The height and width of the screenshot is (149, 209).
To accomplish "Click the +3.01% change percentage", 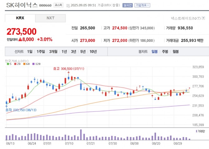I will tap(45, 39).
